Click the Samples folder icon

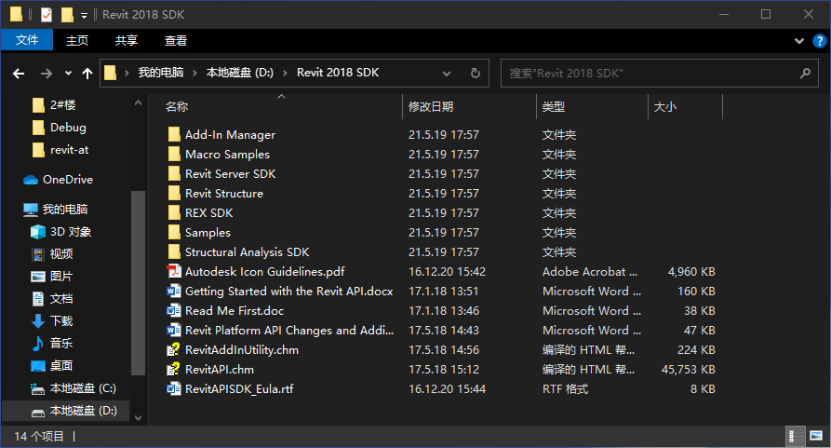(174, 232)
